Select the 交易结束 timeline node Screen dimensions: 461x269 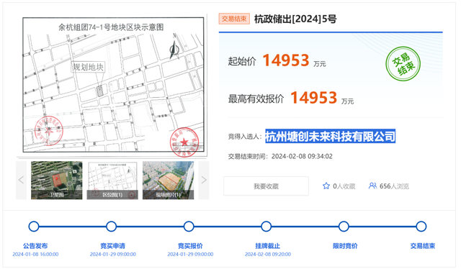[421, 227]
